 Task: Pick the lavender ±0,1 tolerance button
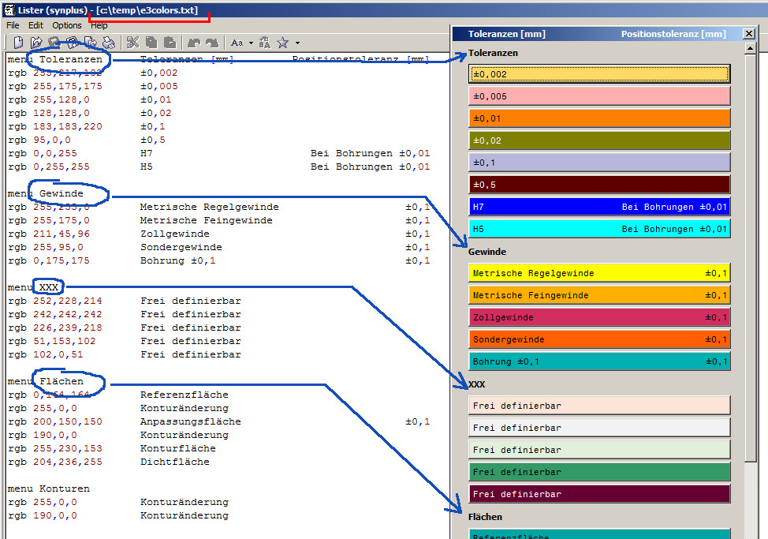tap(599, 163)
